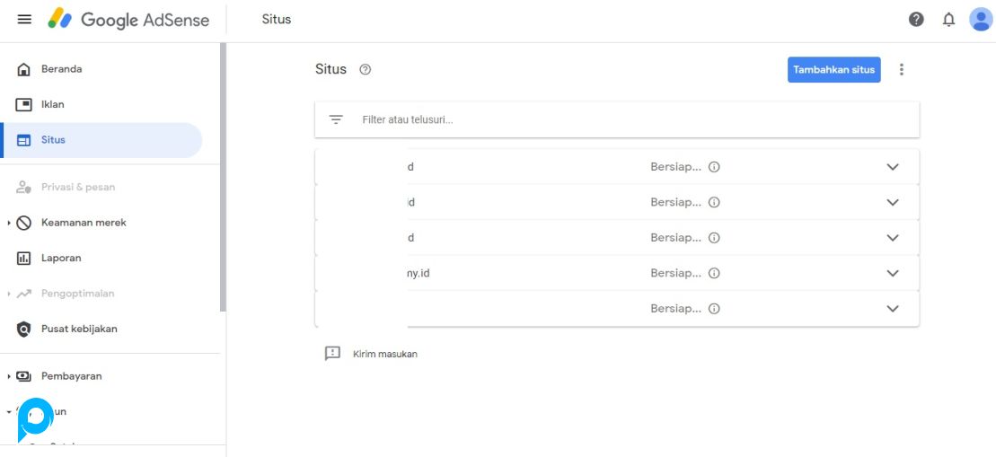Open notifications bell icon

point(948,20)
